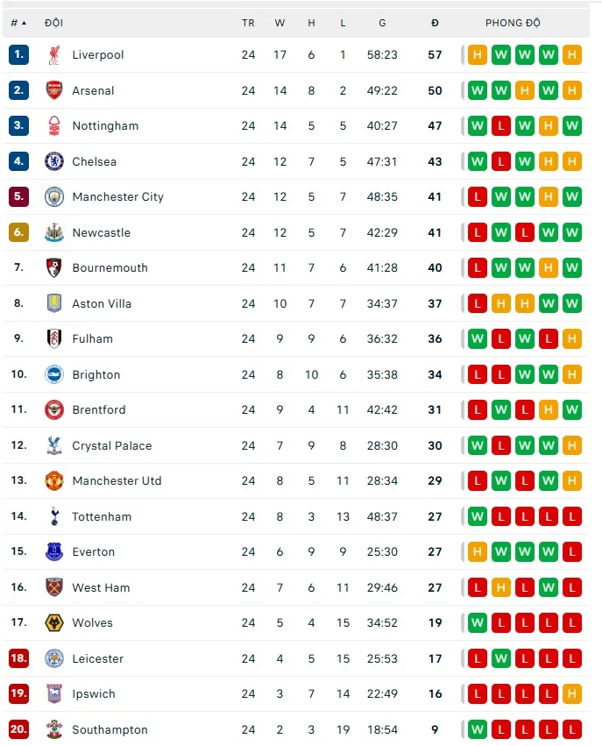Click the Newcastle club crest icon
Viewport: 602px width, 746px height.
click(54, 232)
